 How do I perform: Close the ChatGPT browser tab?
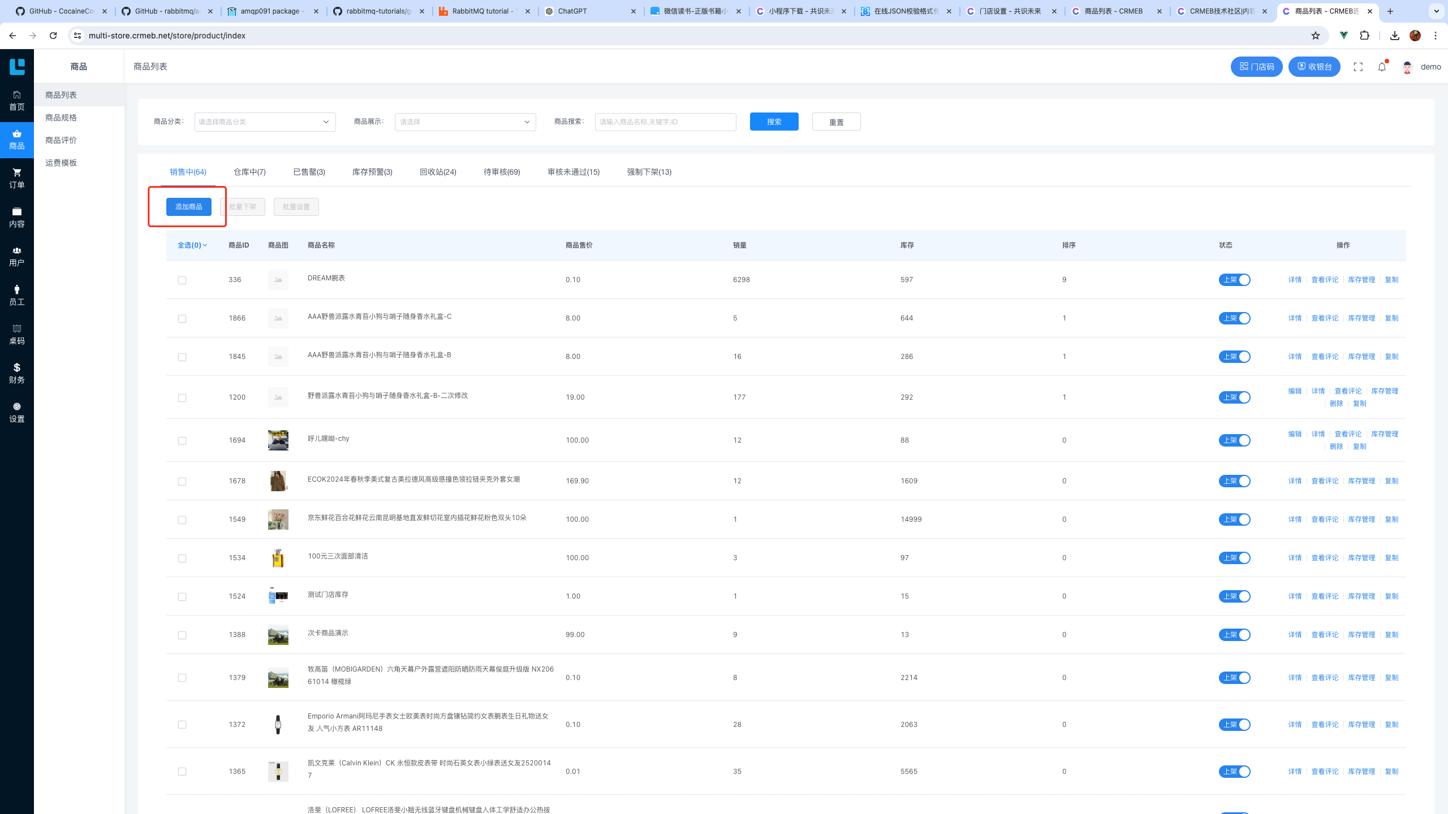(x=633, y=11)
